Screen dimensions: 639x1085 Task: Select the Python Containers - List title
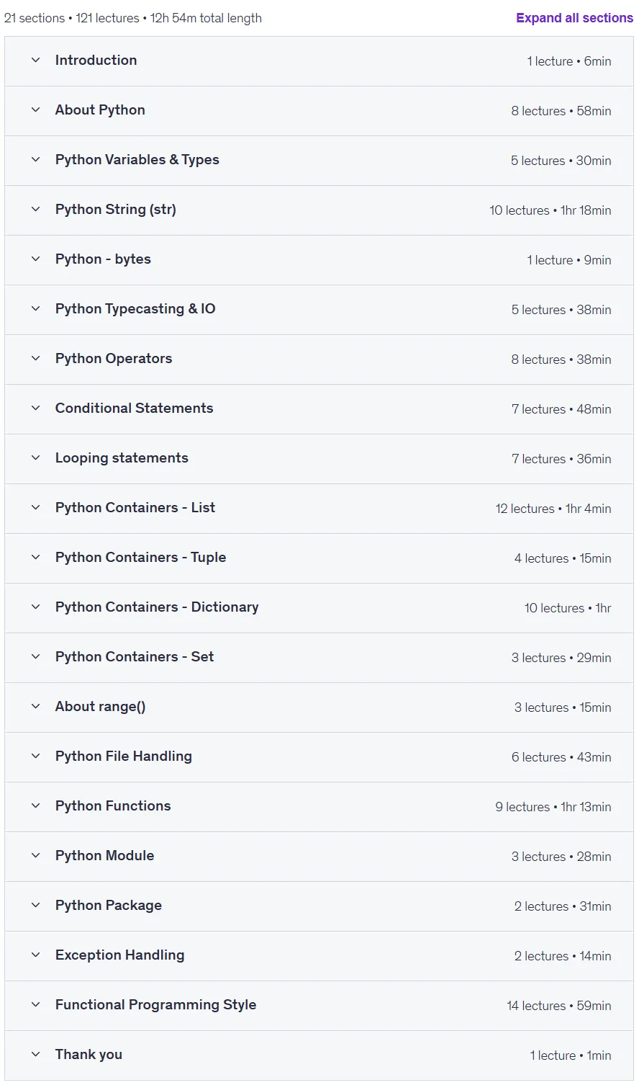135,508
